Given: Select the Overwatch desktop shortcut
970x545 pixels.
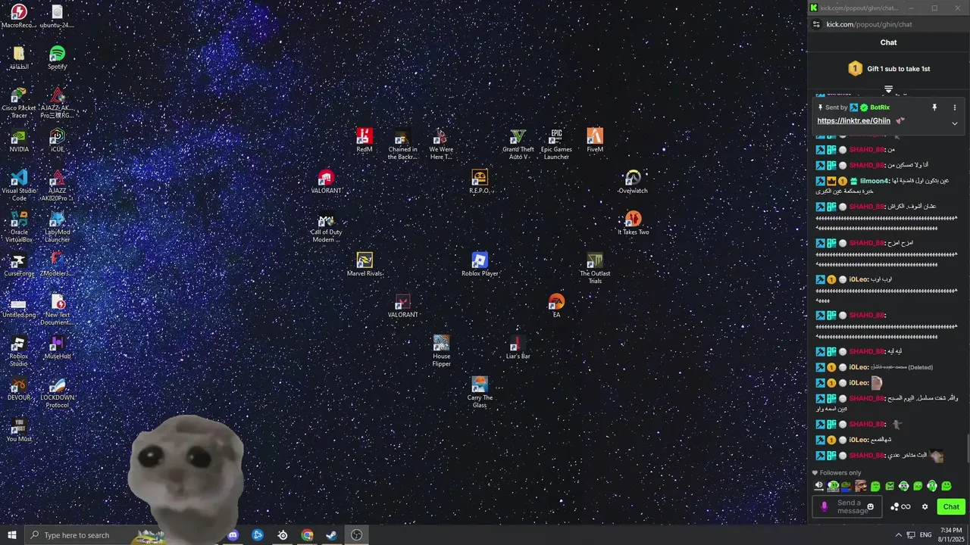Looking at the screenshot, I should click(x=633, y=182).
